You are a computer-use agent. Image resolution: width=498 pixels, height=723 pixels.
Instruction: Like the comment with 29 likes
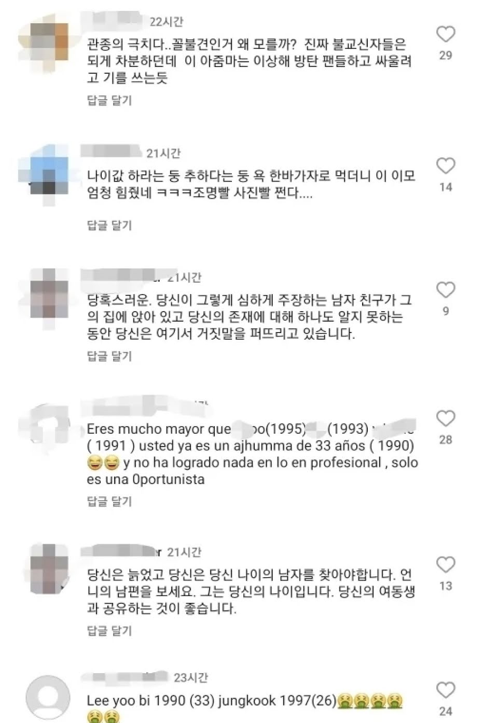click(446, 34)
